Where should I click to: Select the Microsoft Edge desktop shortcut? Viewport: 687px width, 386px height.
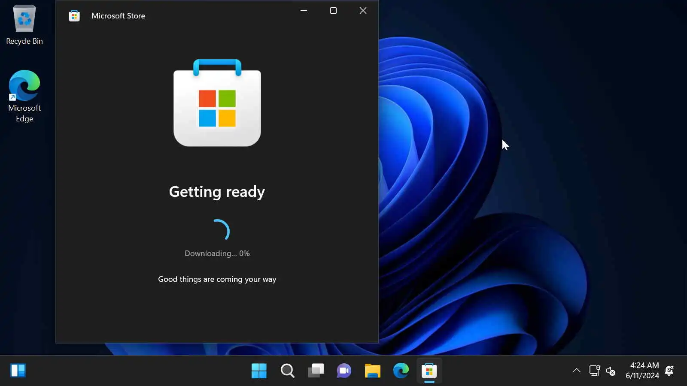click(x=24, y=96)
